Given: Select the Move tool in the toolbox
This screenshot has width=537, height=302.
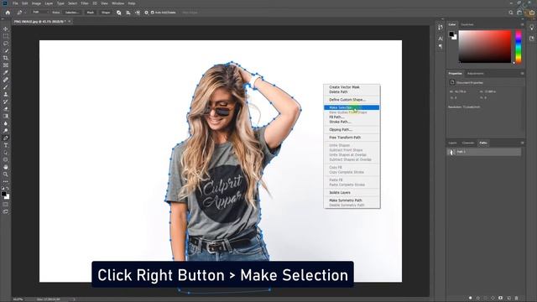Looking at the screenshot, I should tap(6, 29).
